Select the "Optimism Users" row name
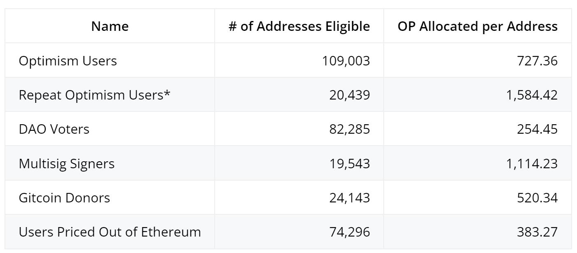Image resolution: width=577 pixels, height=253 pixels. (68, 61)
